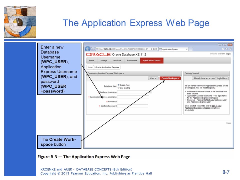Select the red Application Express tab
The width and height of the screenshot is (240, 180).
[x=152, y=60]
